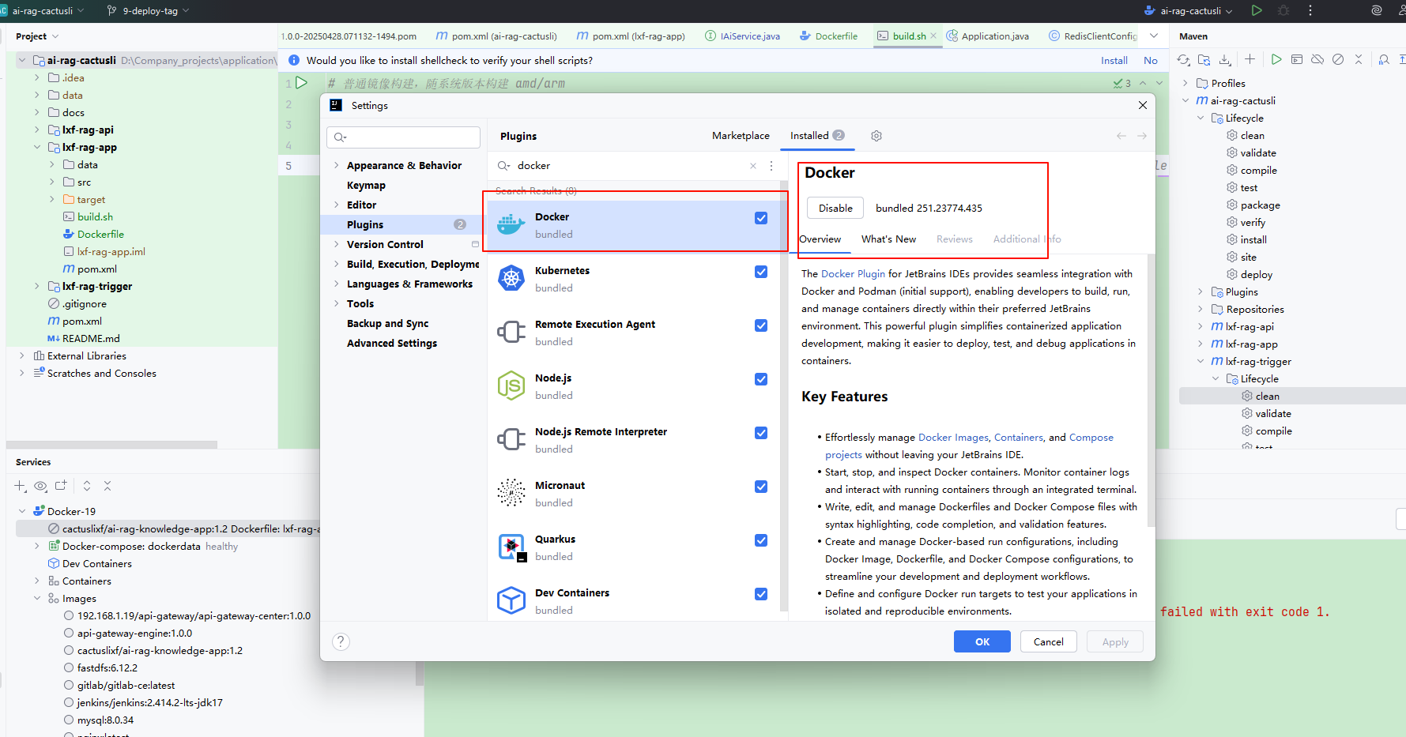Viewport: 1406px width, 737px height.
Task: Click the AI assistant swirl icon top right
Action: pyautogui.click(x=1377, y=10)
